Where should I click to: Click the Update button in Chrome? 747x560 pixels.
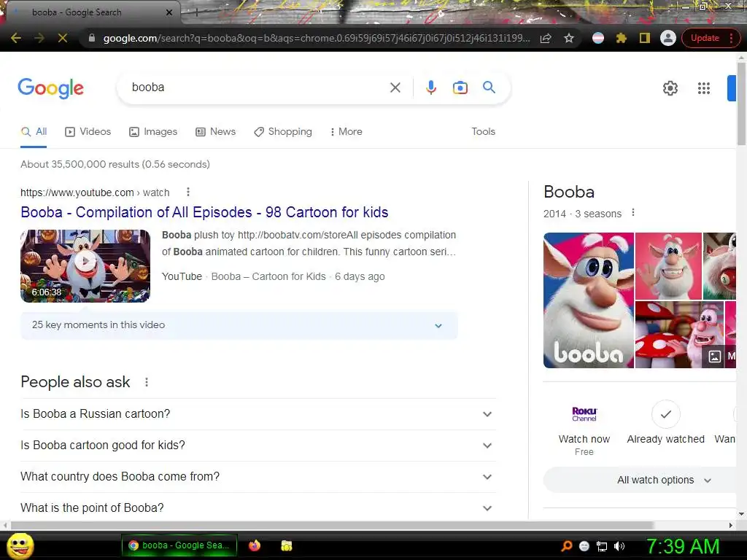click(705, 38)
